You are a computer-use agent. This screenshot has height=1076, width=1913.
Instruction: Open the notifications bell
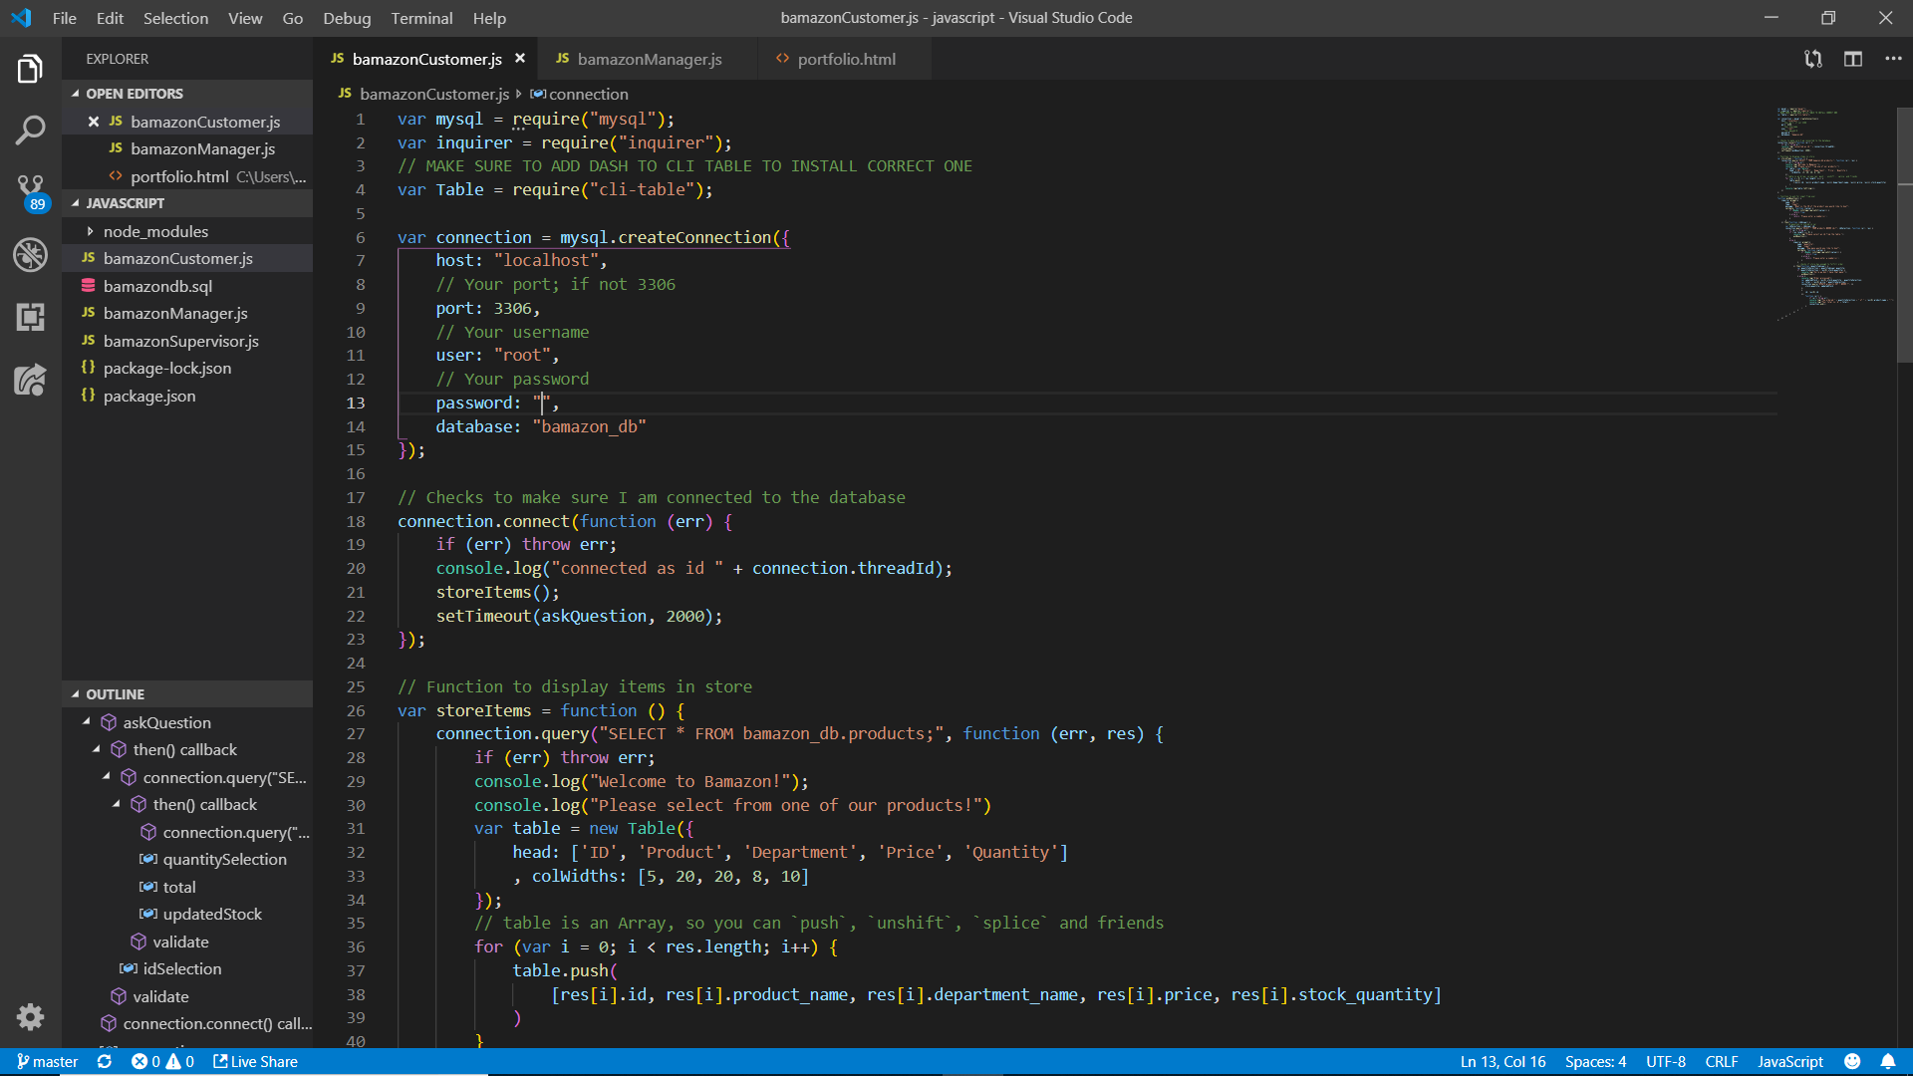point(1888,1062)
